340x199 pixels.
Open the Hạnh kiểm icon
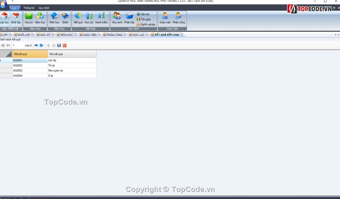pos(101,18)
